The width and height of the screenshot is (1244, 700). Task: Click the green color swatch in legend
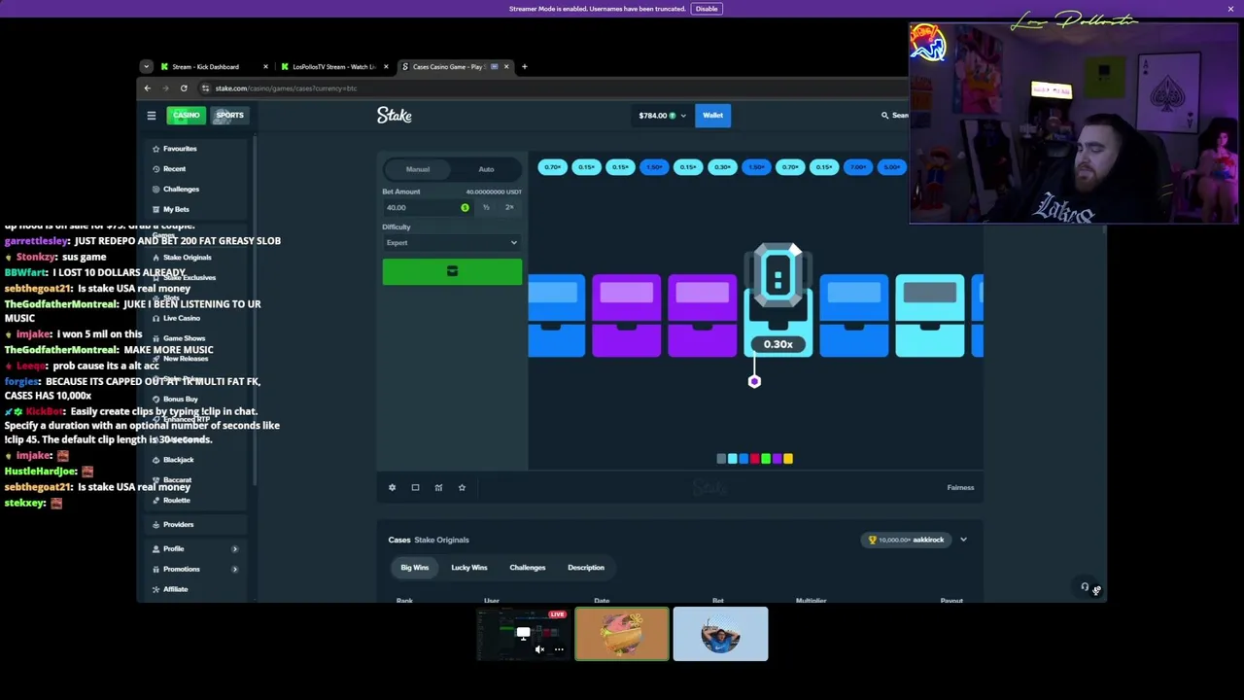click(766, 459)
